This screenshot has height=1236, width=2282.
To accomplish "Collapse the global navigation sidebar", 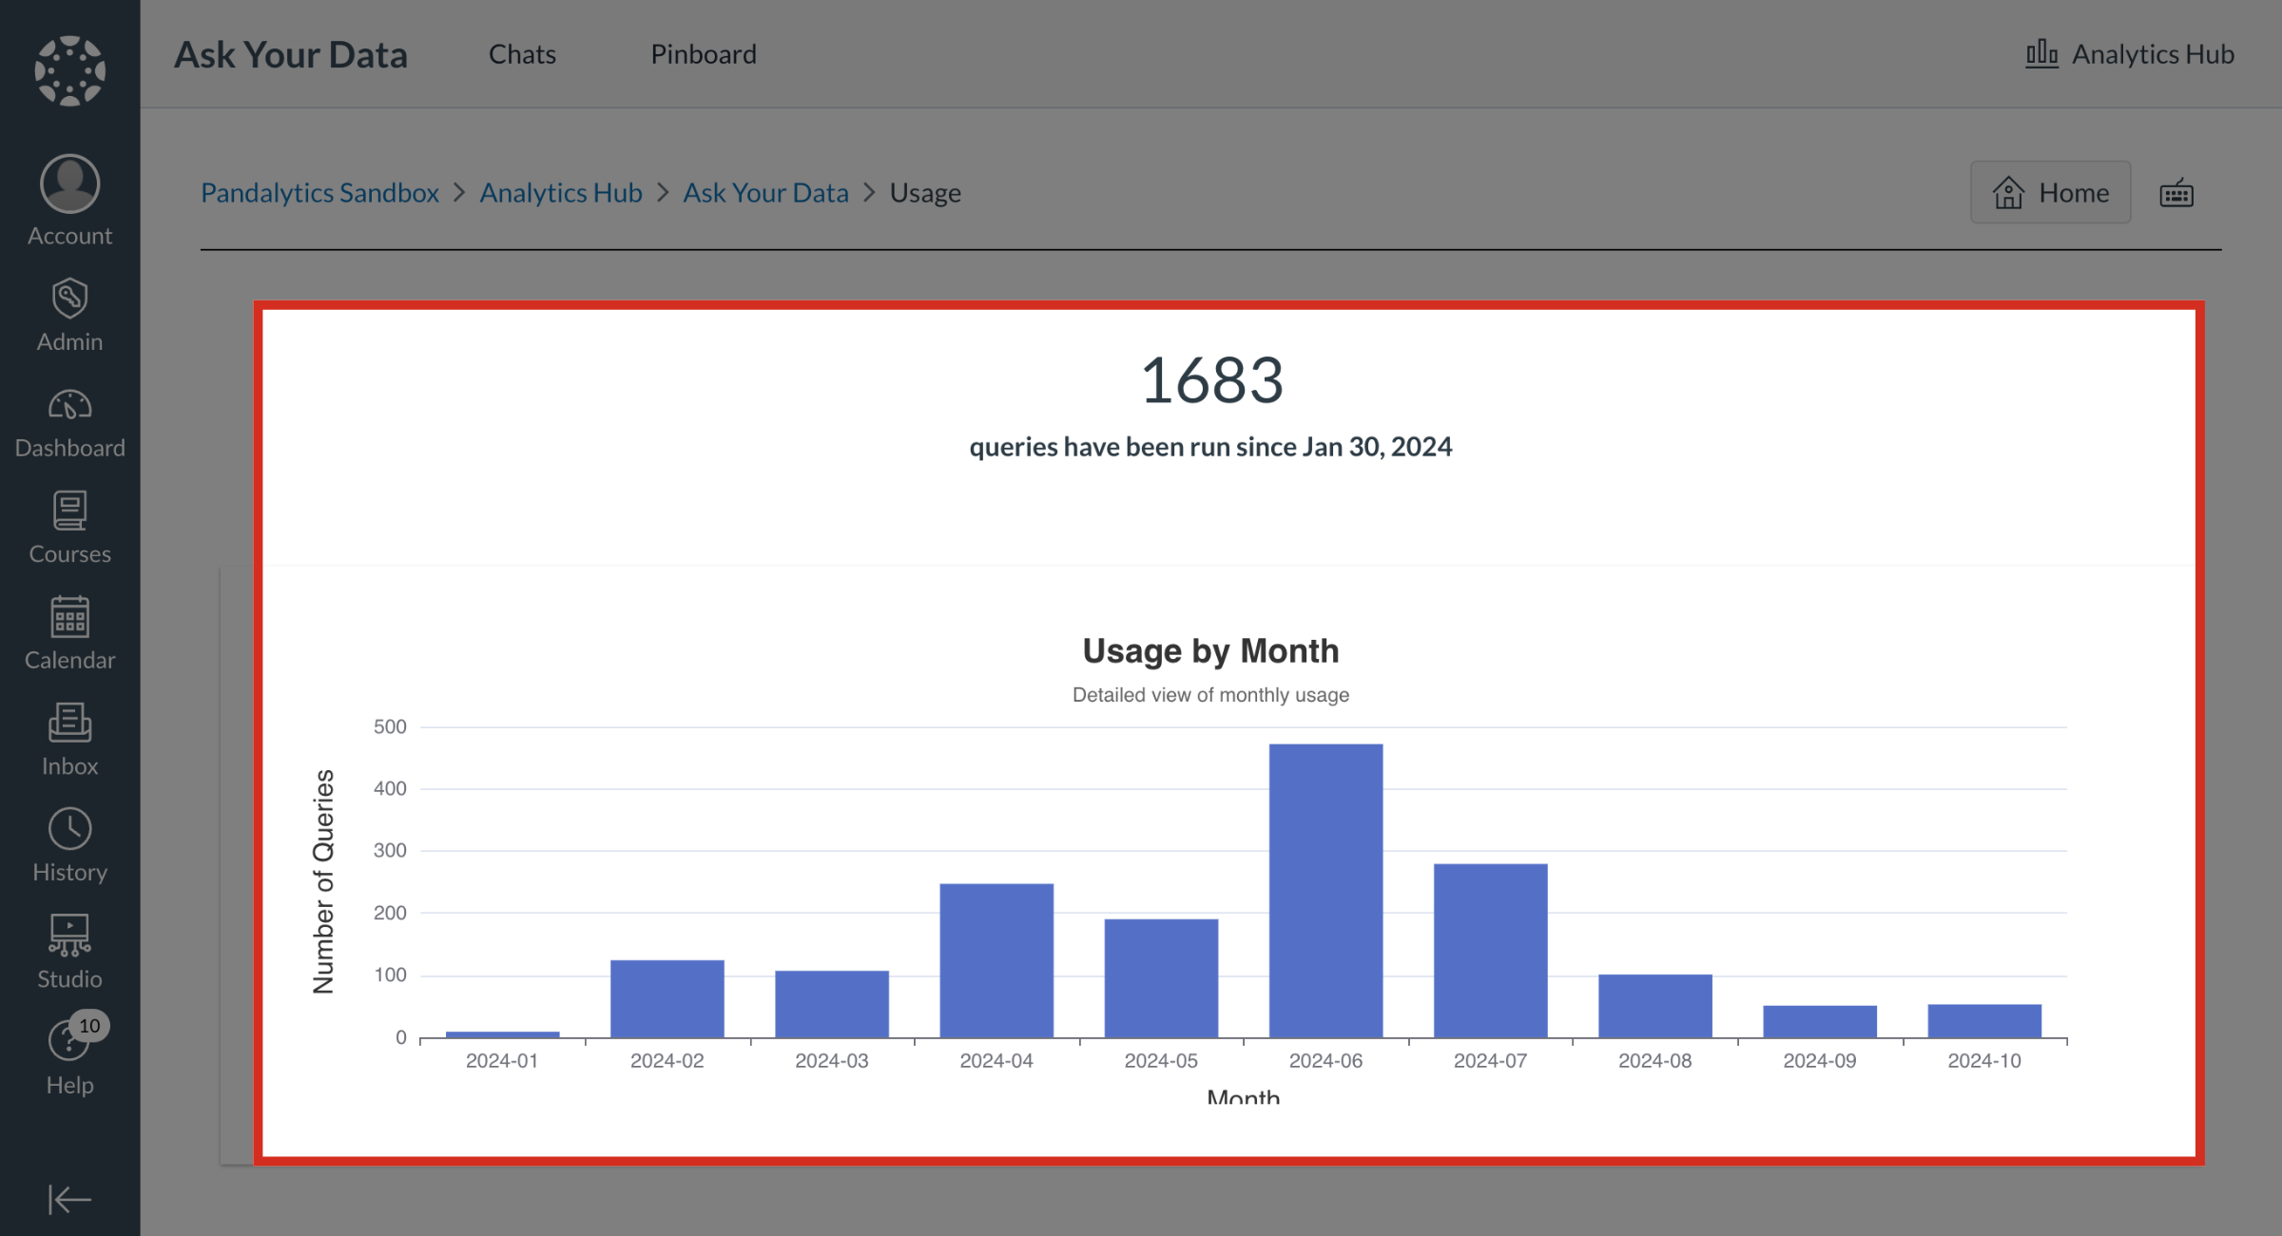I will point(69,1200).
